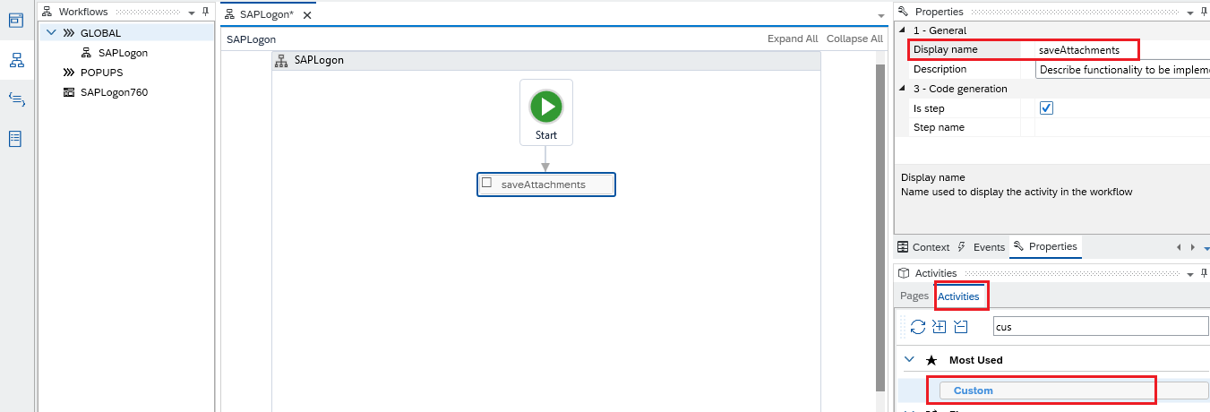This screenshot has width=1210, height=412.
Task: Click the activities search field containing cus
Action: [x=1100, y=327]
